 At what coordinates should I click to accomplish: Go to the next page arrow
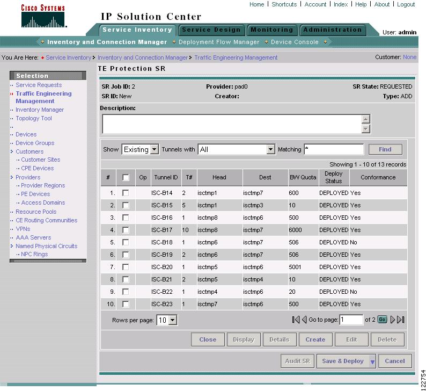tap(392, 320)
